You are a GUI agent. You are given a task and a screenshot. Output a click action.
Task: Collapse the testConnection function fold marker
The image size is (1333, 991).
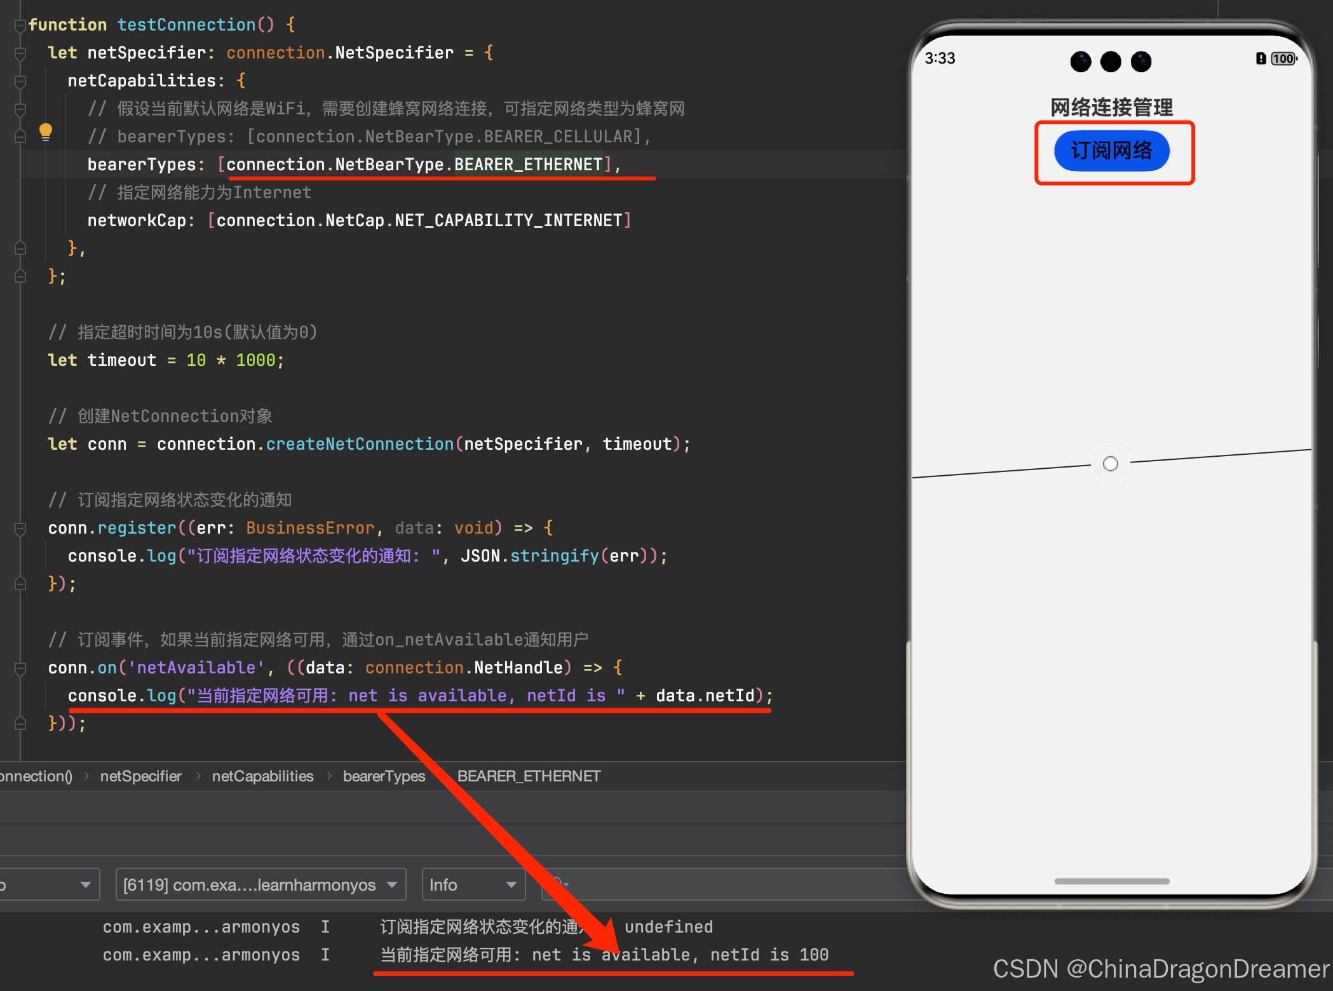point(20,25)
